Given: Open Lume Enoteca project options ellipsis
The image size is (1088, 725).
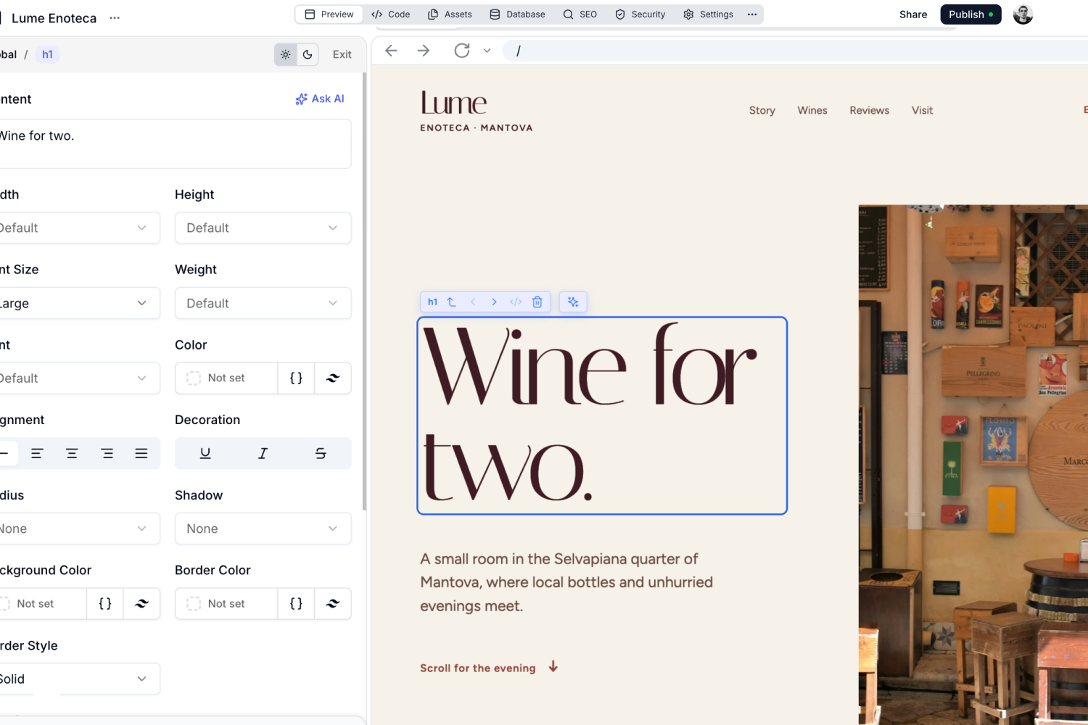Looking at the screenshot, I should 115,17.
